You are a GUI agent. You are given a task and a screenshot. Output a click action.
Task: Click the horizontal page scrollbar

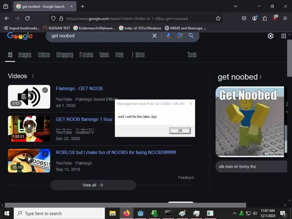click(125, 205)
